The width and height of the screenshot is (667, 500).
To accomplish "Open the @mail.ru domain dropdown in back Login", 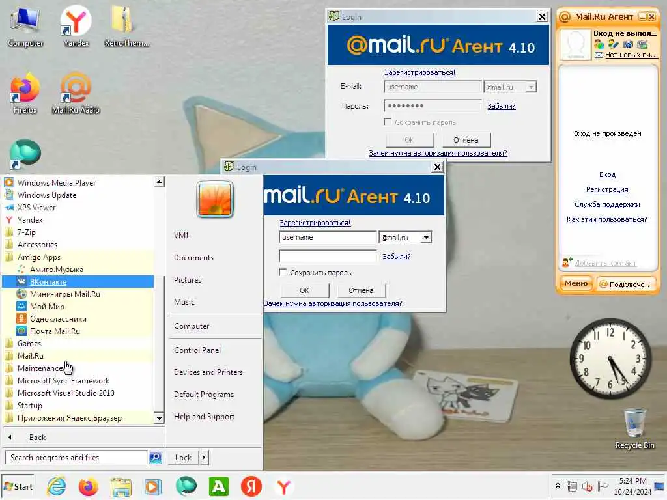I will [x=530, y=87].
